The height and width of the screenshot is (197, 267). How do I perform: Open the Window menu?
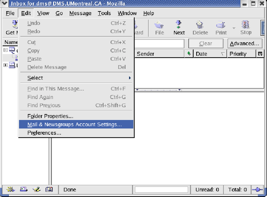[127, 13]
